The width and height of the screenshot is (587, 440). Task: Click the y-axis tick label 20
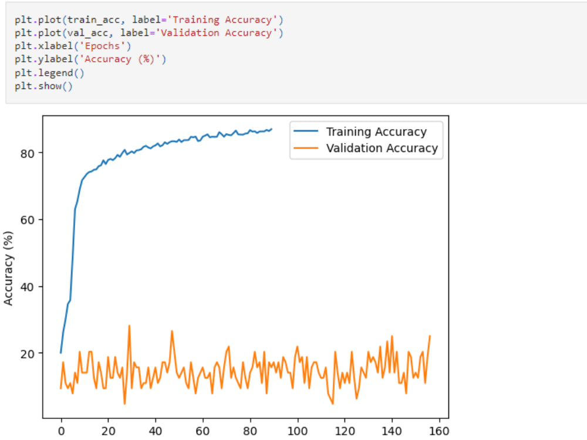28,354
